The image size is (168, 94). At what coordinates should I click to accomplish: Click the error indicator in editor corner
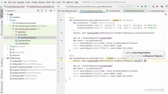tap(166, 15)
